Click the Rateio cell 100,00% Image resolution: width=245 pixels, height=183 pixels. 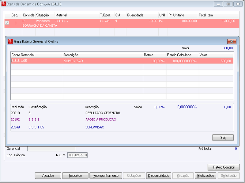(x=155, y=61)
